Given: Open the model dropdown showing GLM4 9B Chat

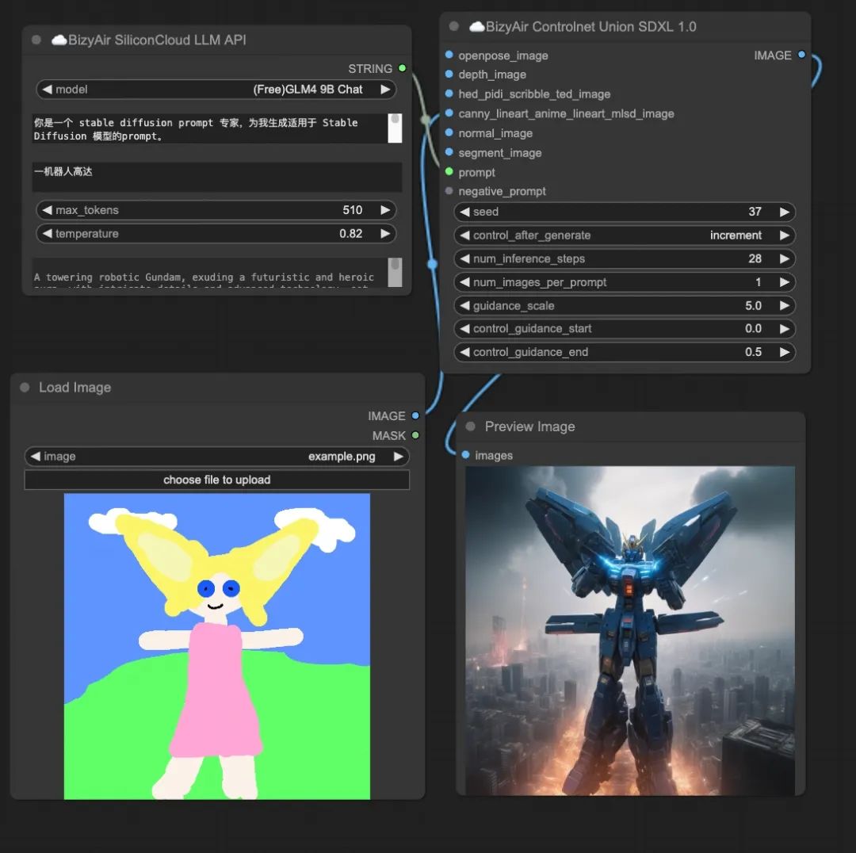Looking at the screenshot, I should coord(216,90).
